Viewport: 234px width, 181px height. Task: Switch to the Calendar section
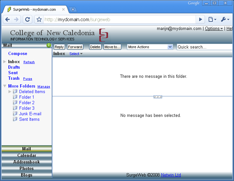27,155
